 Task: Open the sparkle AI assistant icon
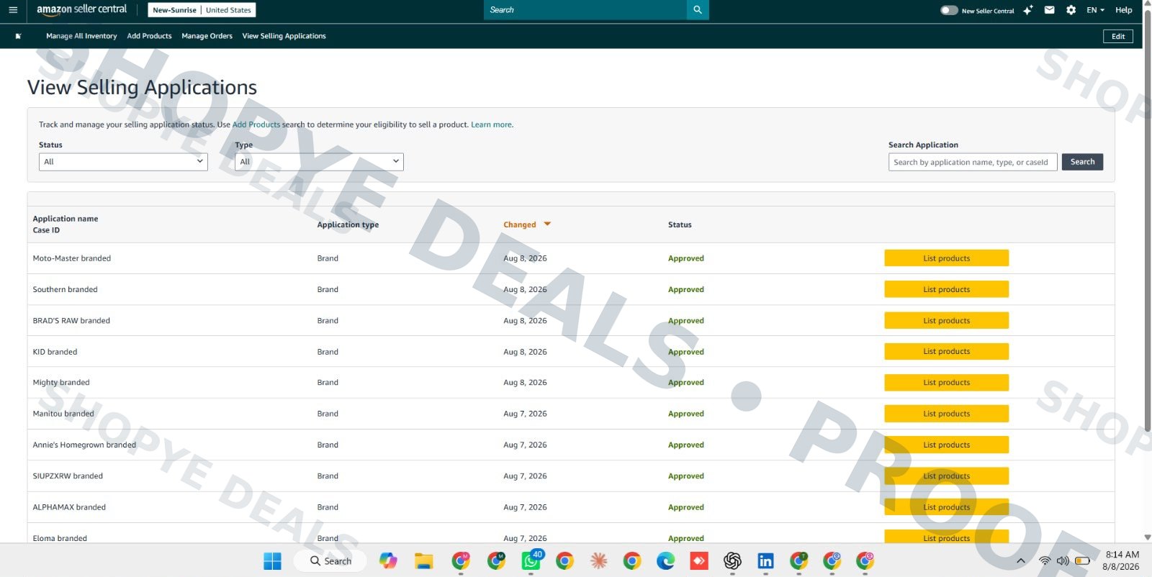[1028, 10]
